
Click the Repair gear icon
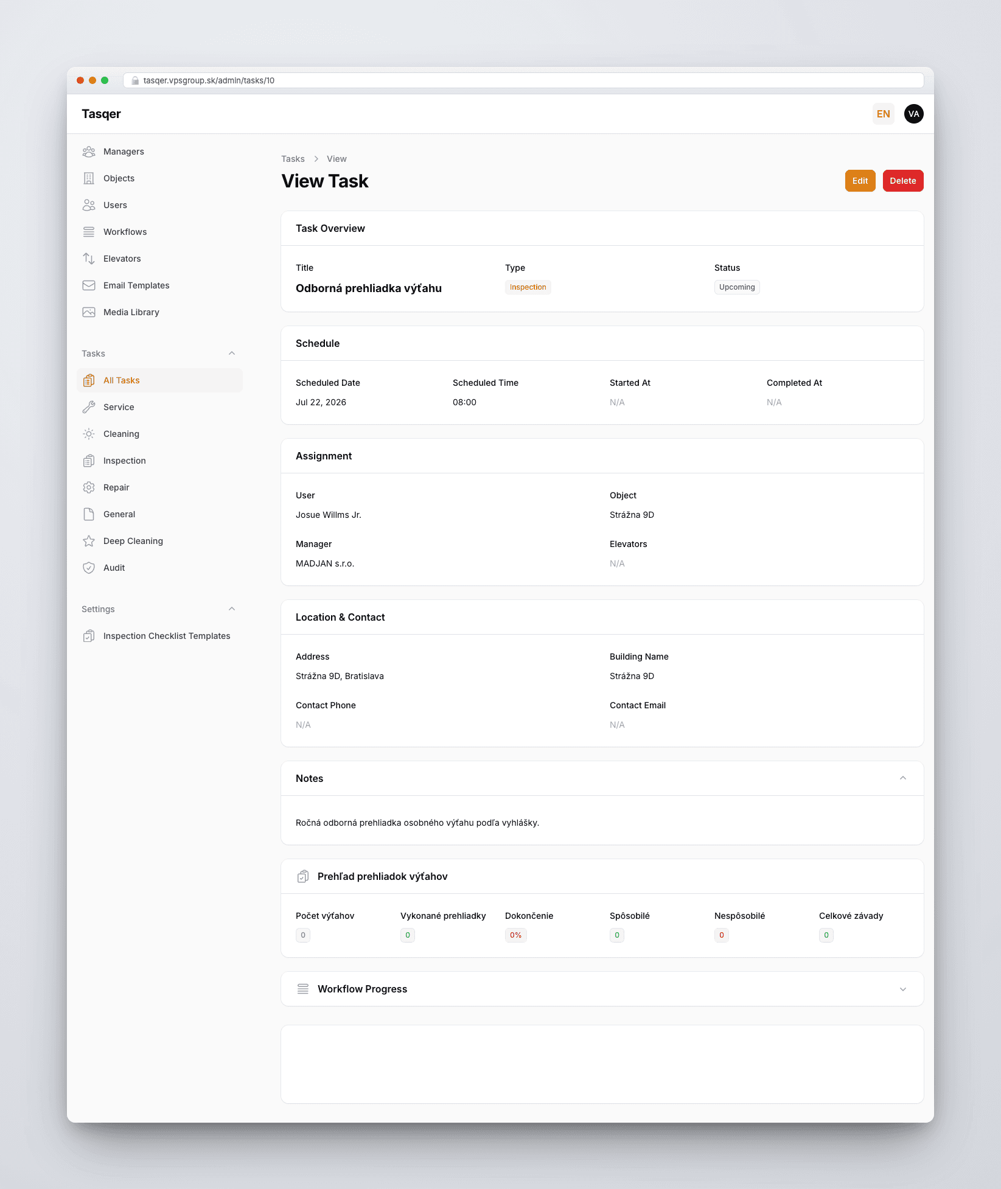click(x=89, y=487)
